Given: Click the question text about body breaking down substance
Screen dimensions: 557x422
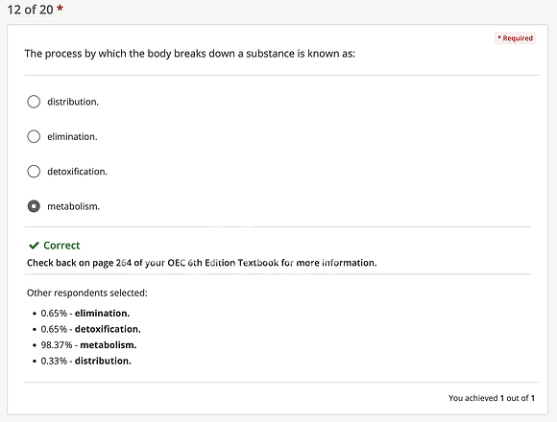Looking at the screenshot, I should (190, 54).
